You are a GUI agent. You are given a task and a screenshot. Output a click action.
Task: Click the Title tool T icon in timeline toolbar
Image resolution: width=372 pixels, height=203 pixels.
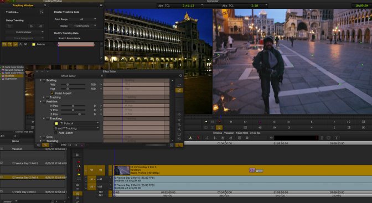pos(336,138)
